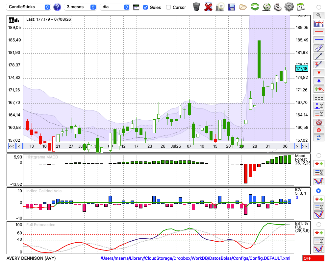Click the << rewind button
Image resolution: width=329 pixels, height=263 pixels.
click(x=12, y=146)
